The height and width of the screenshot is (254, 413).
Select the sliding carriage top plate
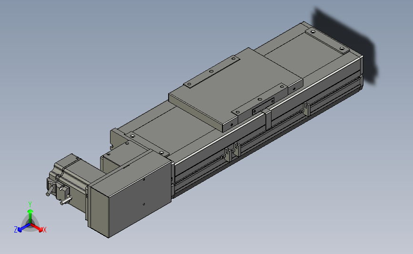235,90
